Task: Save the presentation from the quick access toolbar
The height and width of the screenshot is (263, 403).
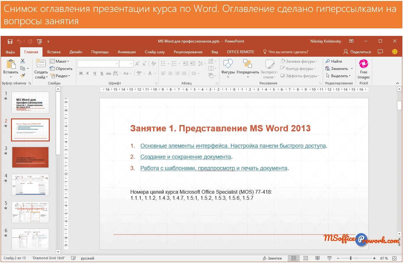Action: pos(10,41)
